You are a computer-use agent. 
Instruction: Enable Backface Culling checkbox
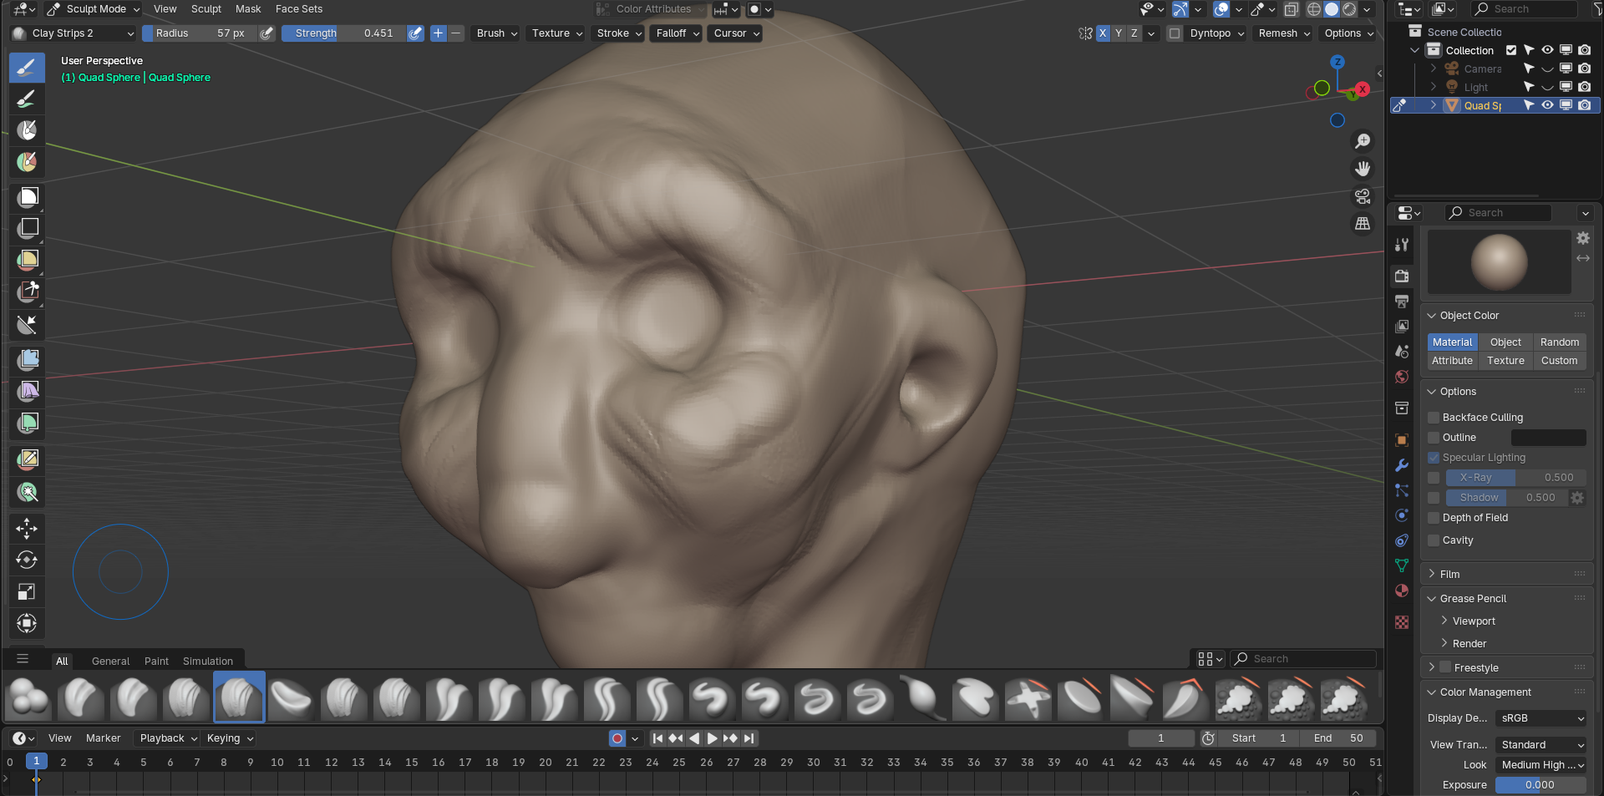[1434, 418]
